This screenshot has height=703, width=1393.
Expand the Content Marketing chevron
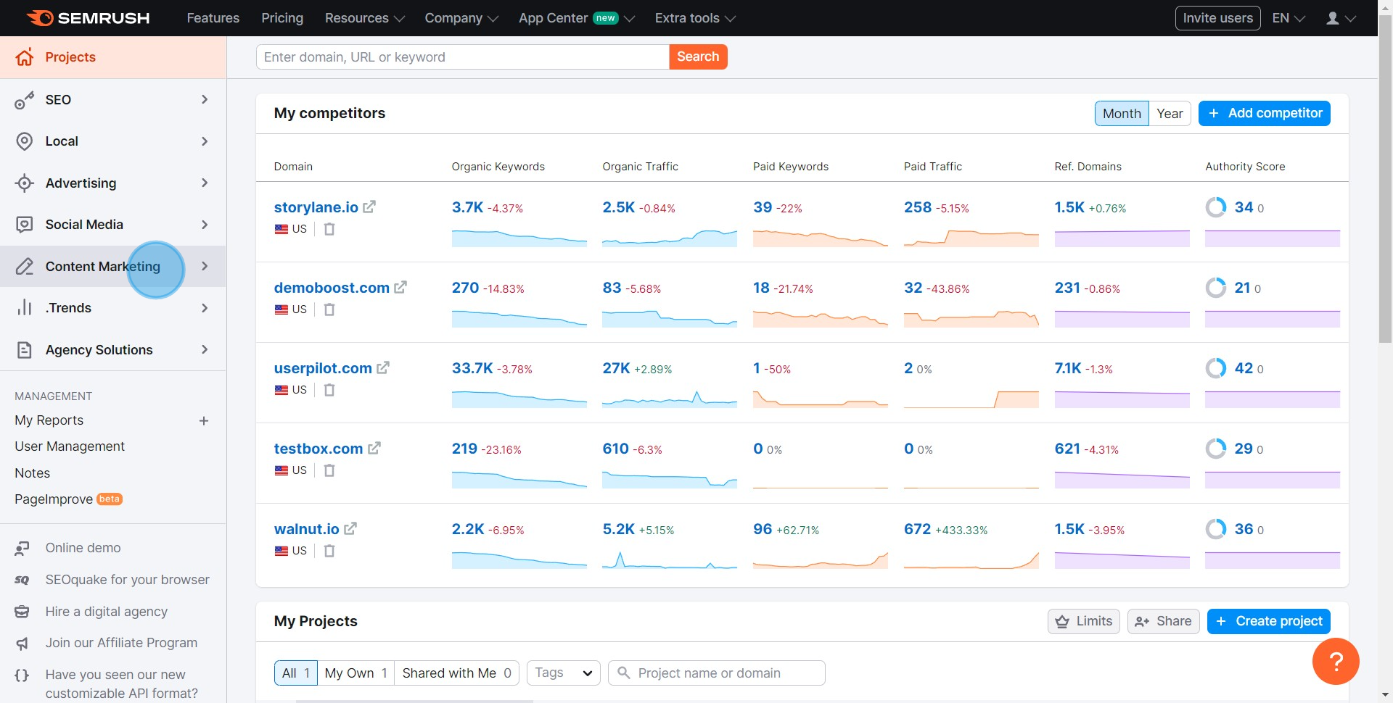click(205, 266)
